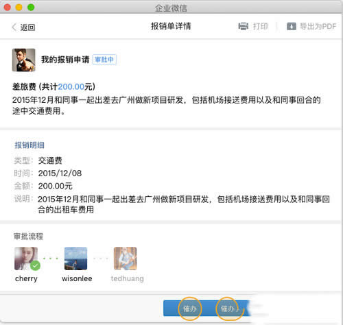Click the 返回 back label
This screenshot has width=343, height=325.
[27, 27]
